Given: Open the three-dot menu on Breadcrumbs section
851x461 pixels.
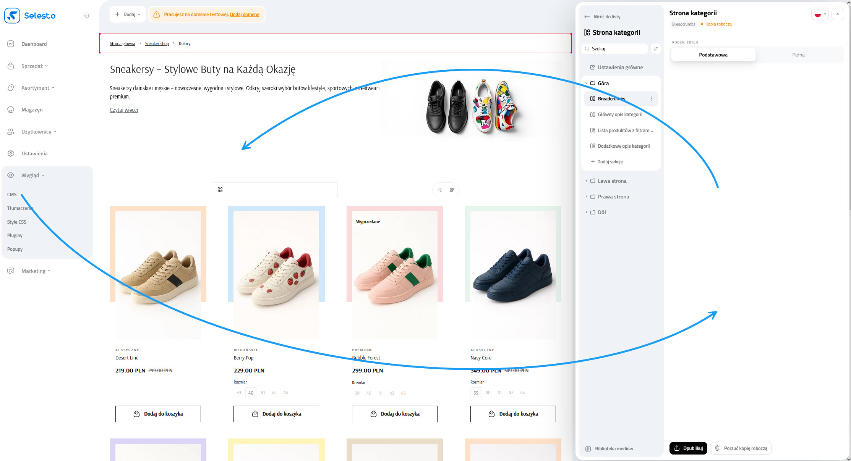Looking at the screenshot, I should pyautogui.click(x=652, y=98).
